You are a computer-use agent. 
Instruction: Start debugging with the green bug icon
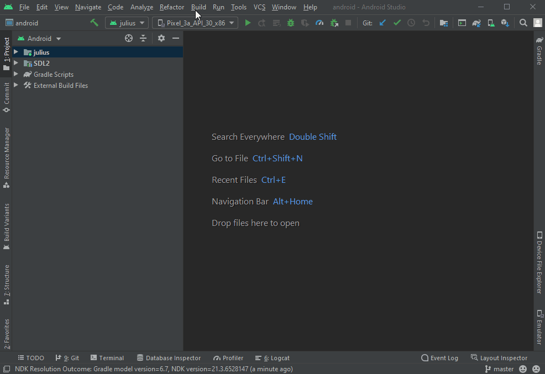click(291, 23)
